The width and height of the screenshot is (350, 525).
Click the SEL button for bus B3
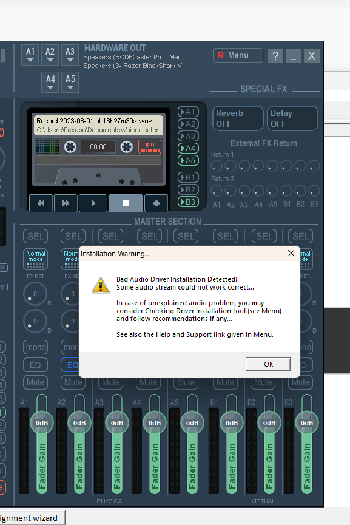click(300, 236)
